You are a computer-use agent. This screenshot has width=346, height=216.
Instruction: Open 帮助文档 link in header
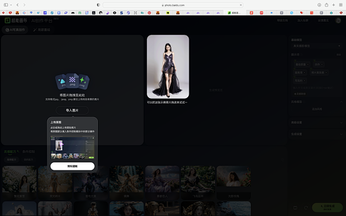tap(282, 20)
